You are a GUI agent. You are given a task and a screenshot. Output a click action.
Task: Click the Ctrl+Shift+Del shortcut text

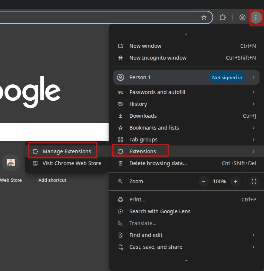(239, 163)
